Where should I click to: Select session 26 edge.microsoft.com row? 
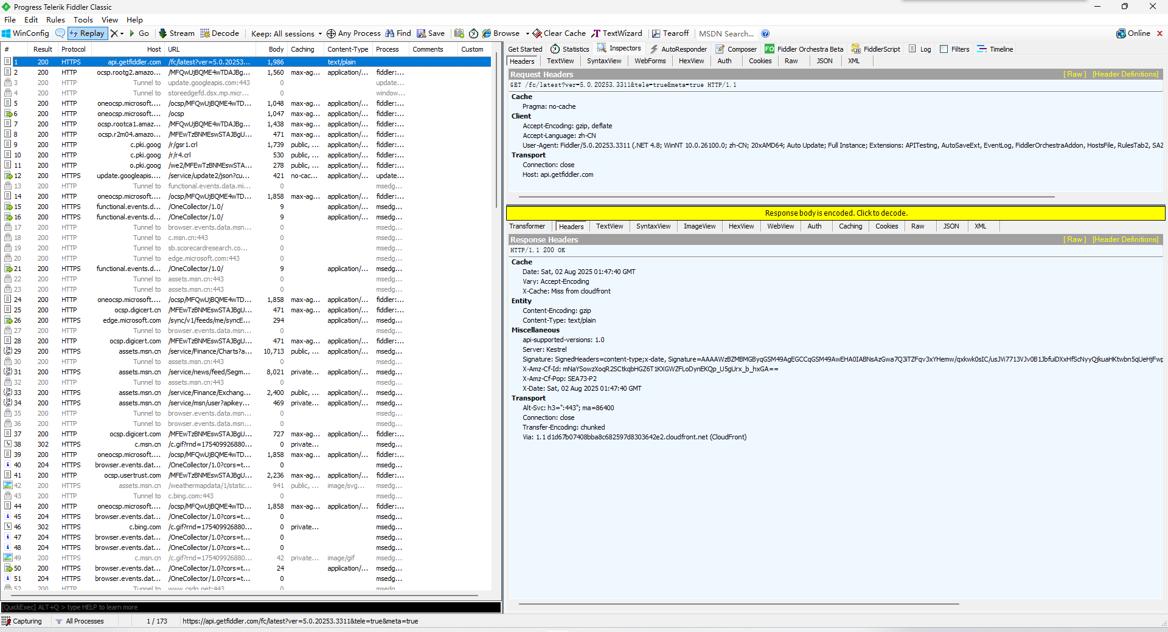pos(247,320)
